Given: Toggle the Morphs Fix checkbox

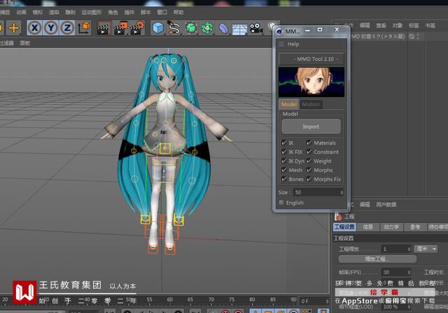Looking at the screenshot, I should (309, 179).
